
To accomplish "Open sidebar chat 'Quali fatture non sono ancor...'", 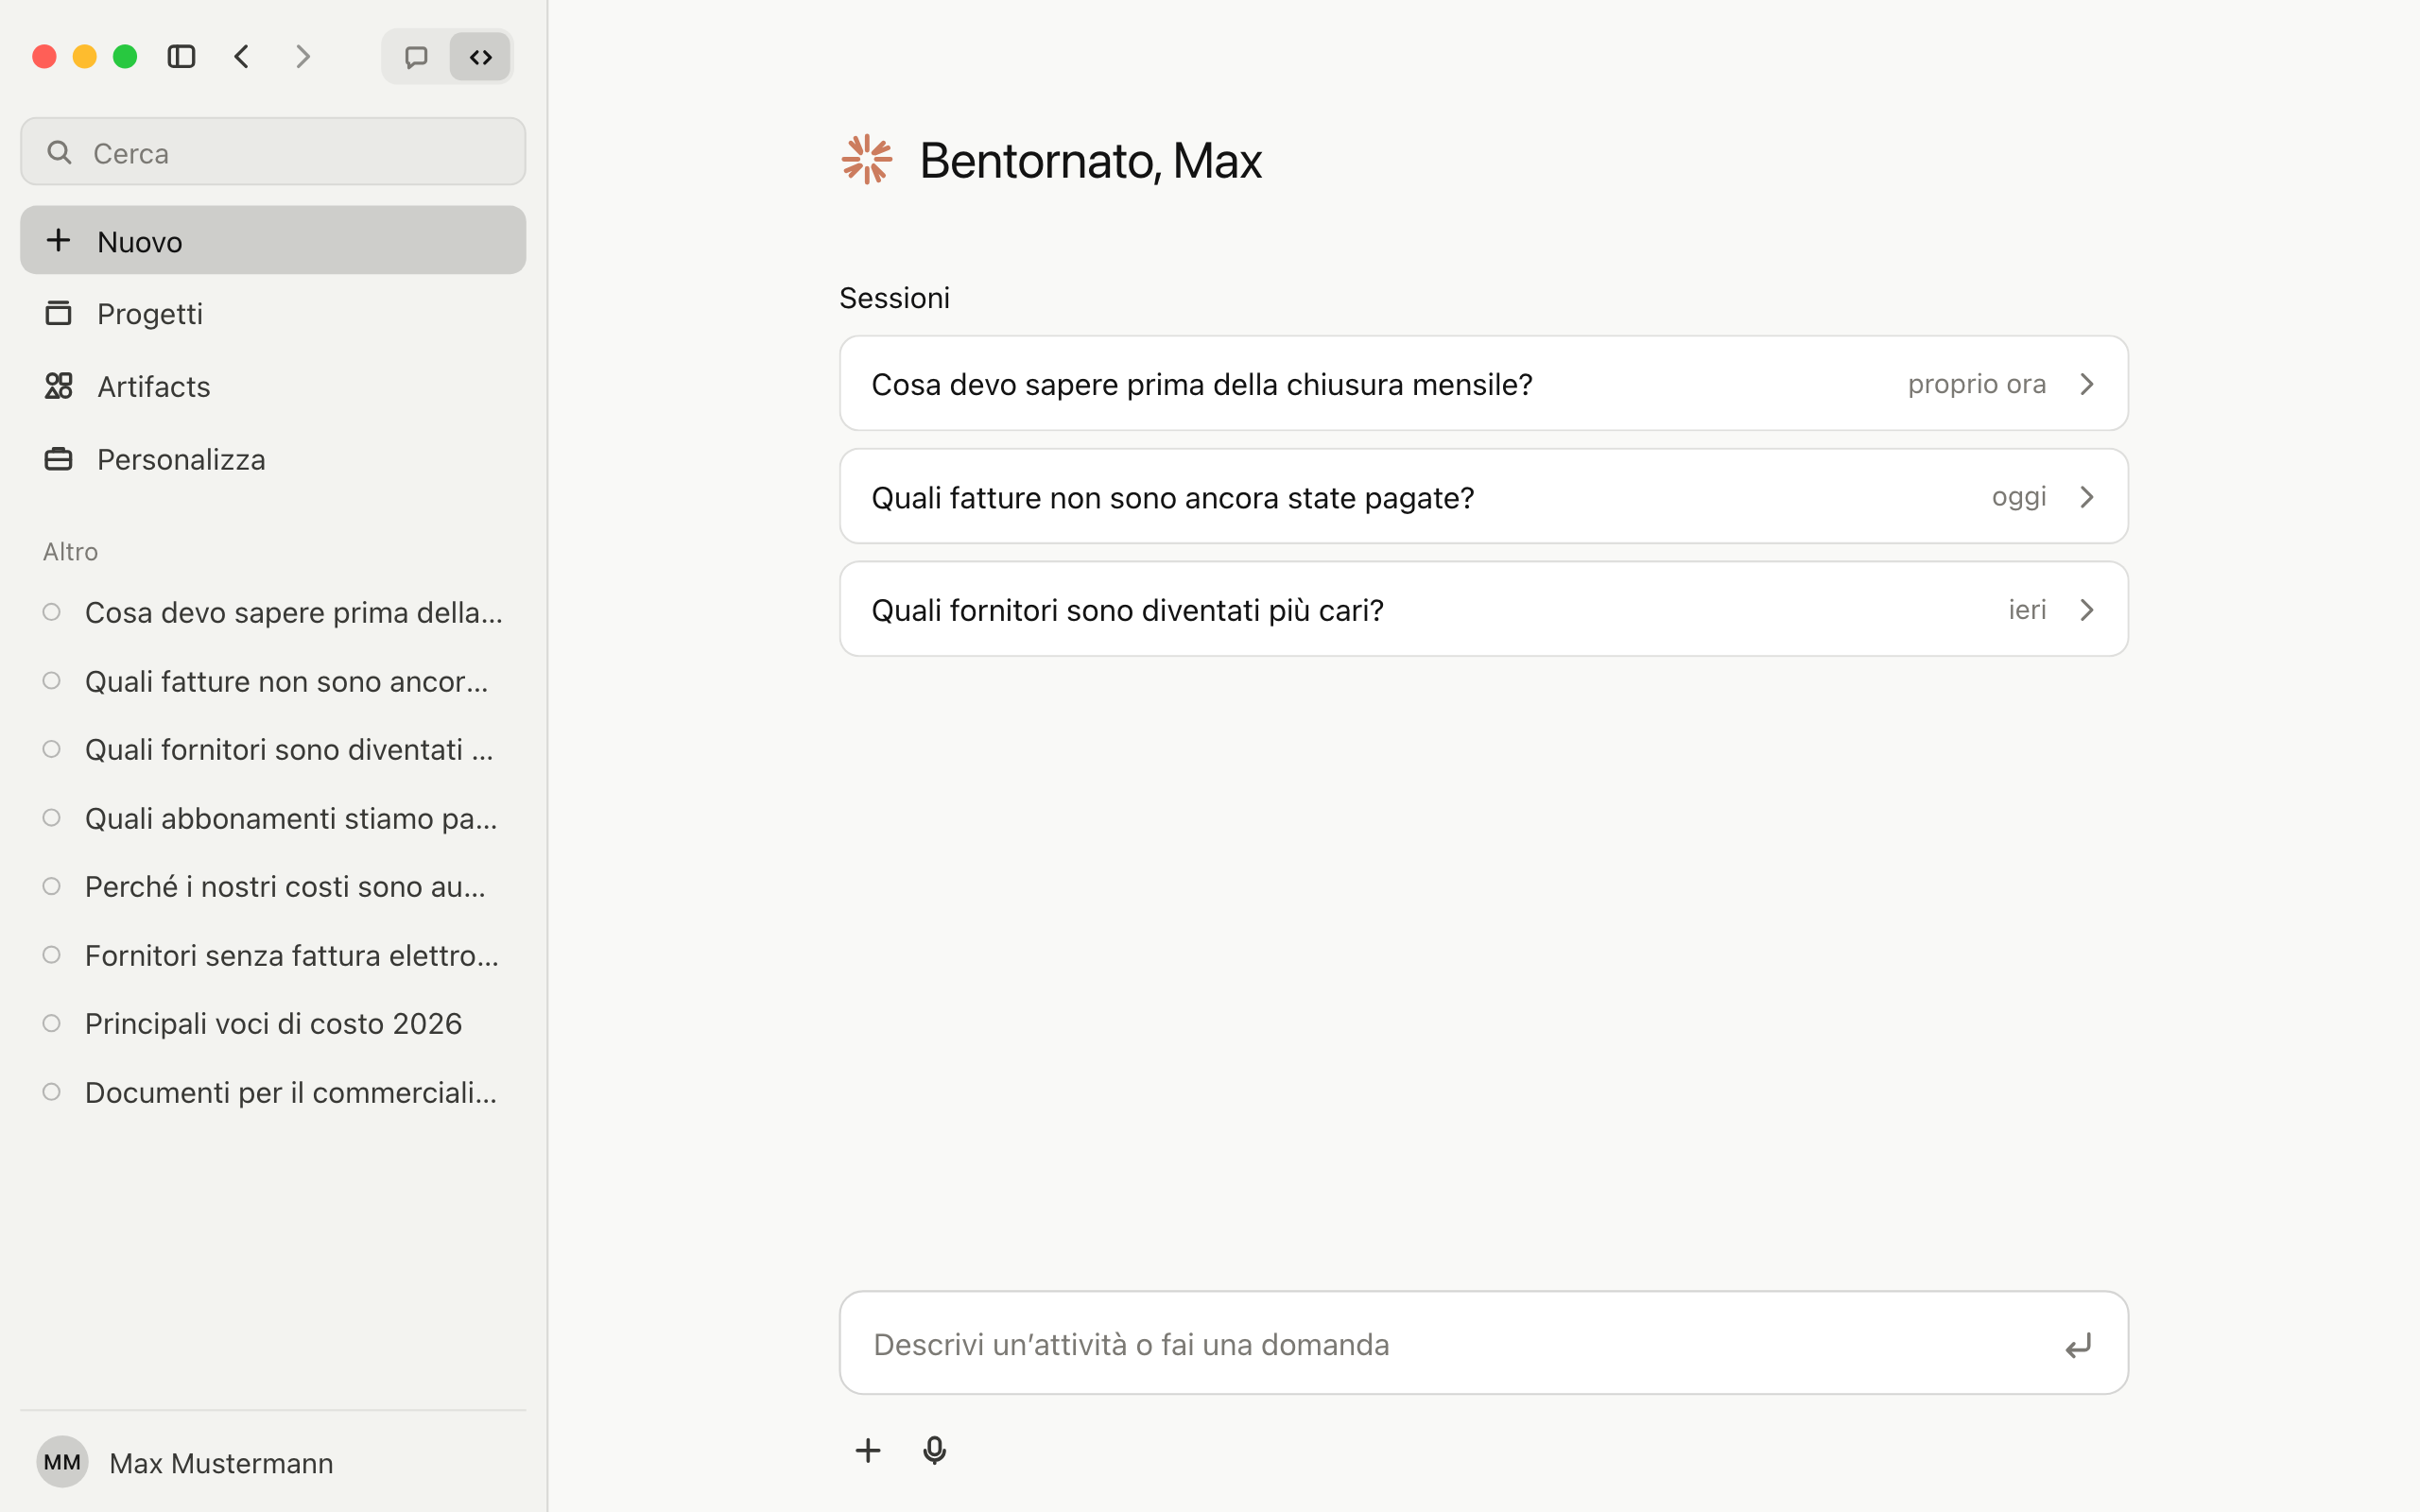I will (273, 681).
